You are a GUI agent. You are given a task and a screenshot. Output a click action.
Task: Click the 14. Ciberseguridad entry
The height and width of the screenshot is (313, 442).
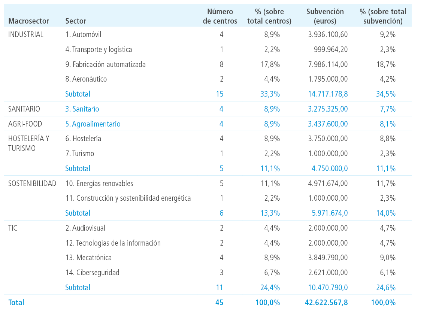pyautogui.click(x=92, y=273)
